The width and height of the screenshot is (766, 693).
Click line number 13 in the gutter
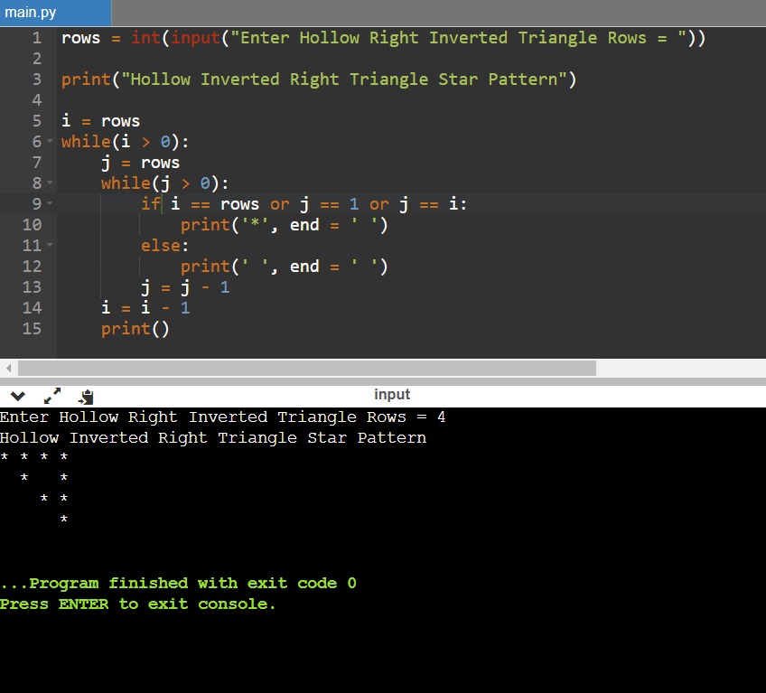(x=32, y=287)
